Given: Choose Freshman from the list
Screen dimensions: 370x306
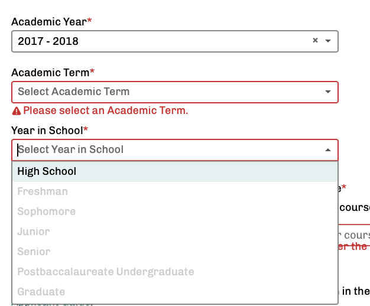Looking at the screenshot, I should point(175,191).
